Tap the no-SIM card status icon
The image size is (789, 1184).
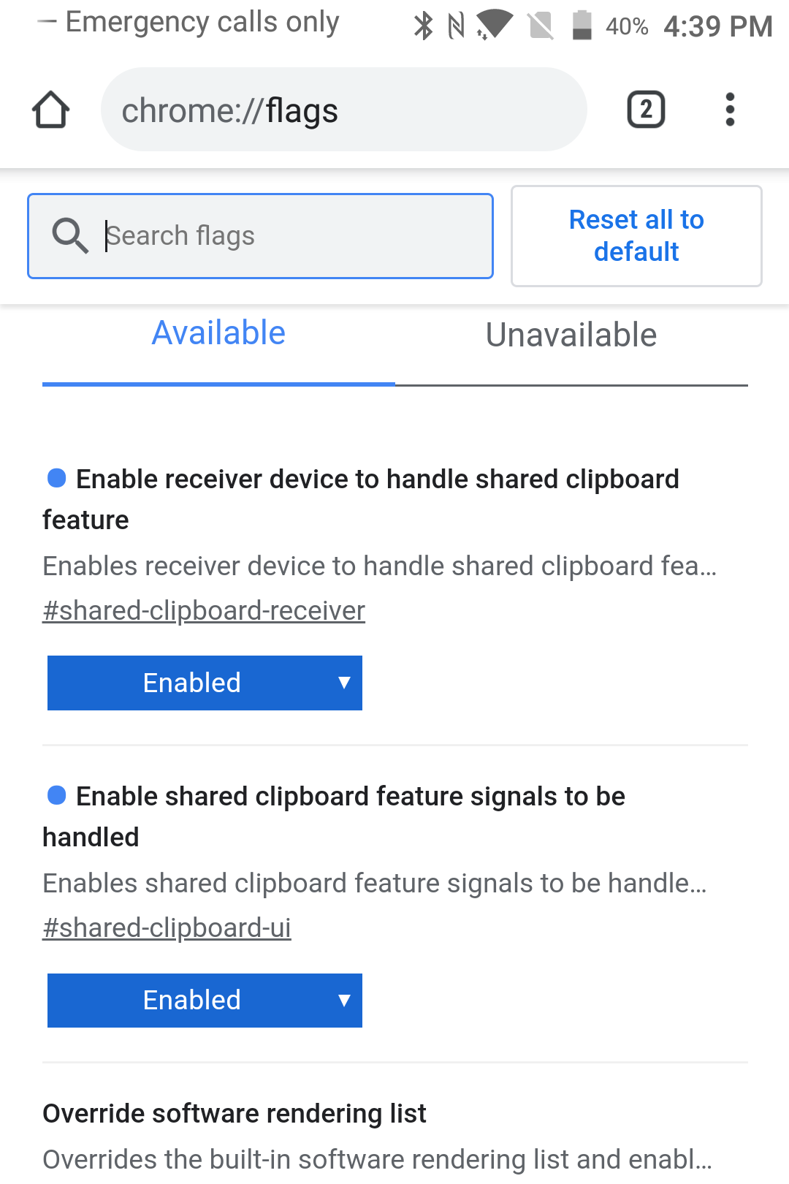pyautogui.click(x=541, y=26)
